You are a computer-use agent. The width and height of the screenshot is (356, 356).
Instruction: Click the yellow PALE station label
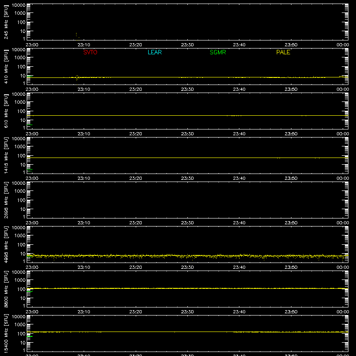[x=283, y=52]
